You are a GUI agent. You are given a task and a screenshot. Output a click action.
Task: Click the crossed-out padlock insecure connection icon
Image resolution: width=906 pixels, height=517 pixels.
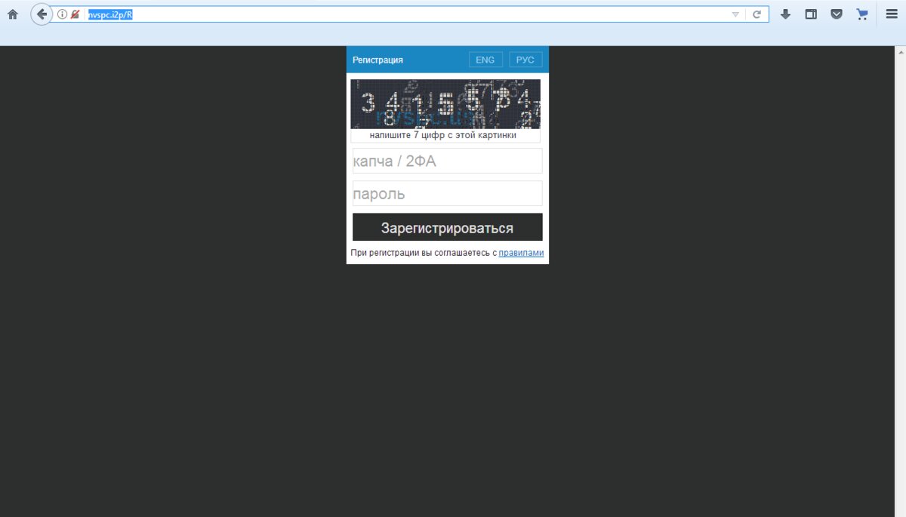[x=75, y=14]
